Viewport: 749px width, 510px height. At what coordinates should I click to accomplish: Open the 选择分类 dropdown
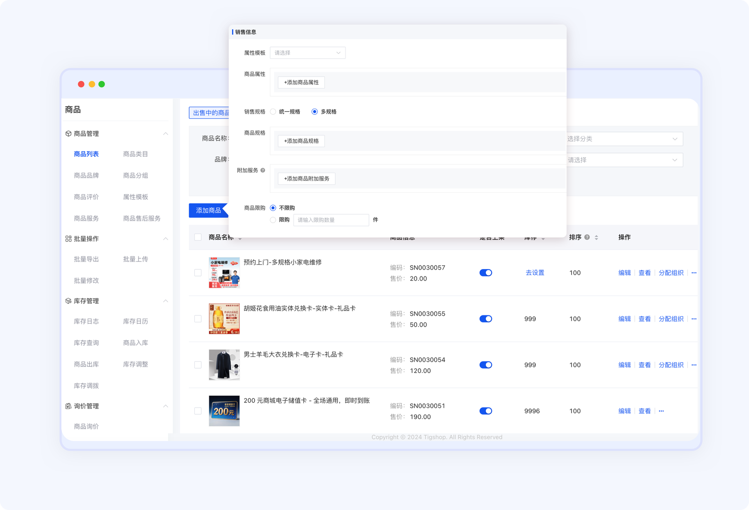tap(624, 139)
